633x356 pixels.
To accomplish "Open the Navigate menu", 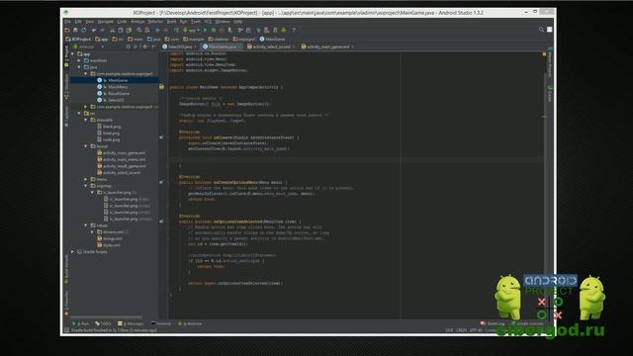I will click(106, 22).
